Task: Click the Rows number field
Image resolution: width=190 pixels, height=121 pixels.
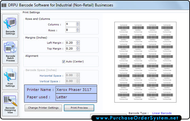Action: 71,30
